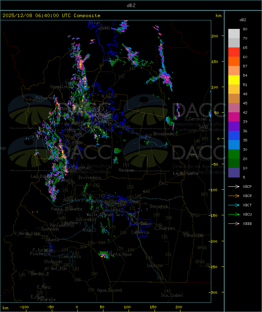
Task: Click the 'Uspallata' map label
Action: (60, 87)
